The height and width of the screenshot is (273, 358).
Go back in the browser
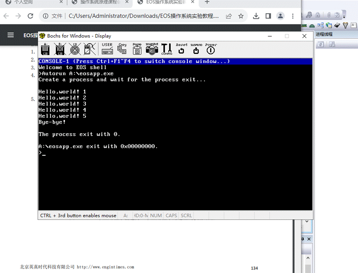(x=6, y=16)
